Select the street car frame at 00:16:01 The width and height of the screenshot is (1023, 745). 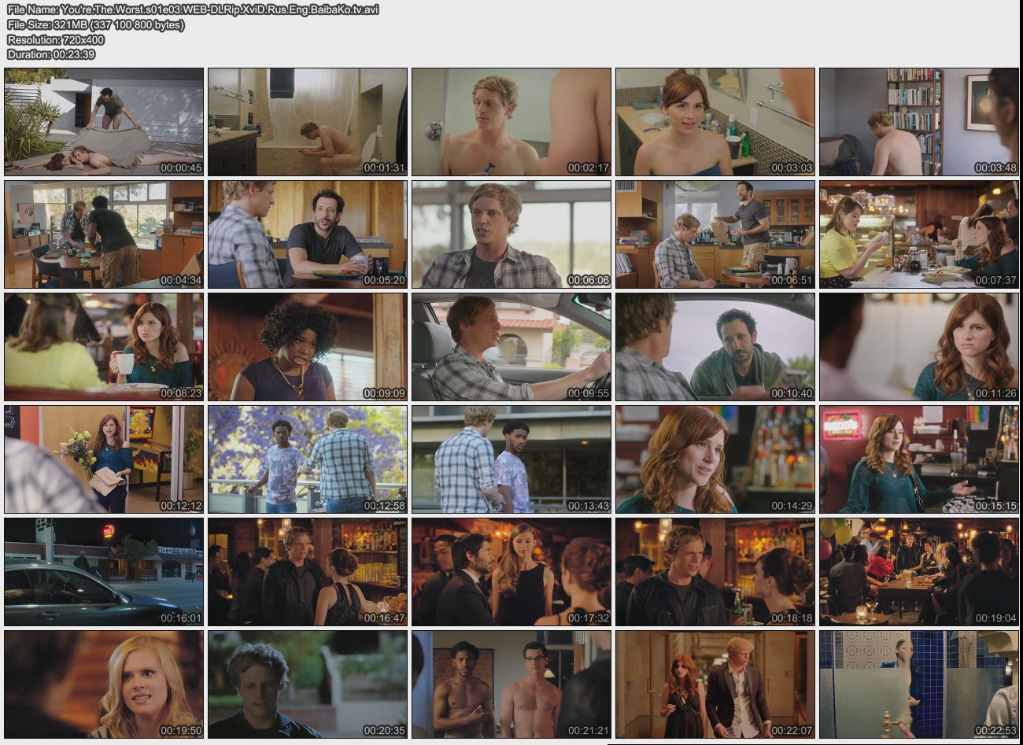pos(104,572)
